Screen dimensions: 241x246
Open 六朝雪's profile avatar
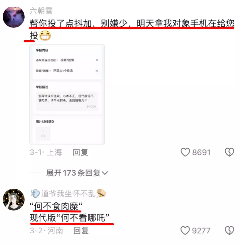click(x=14, y=17)
